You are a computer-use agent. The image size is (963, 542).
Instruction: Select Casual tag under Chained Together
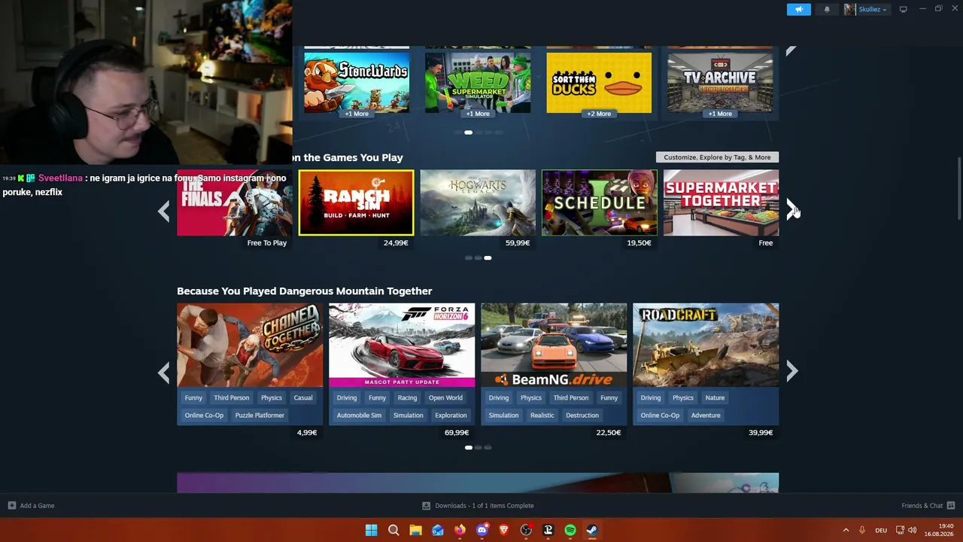303,398
